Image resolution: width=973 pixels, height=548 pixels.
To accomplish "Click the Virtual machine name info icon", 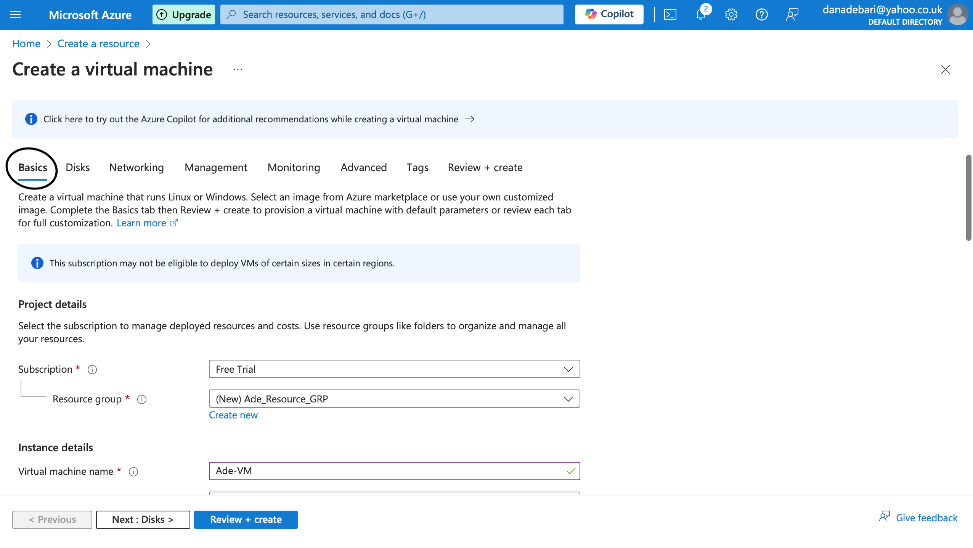I will tap(133, 471).
